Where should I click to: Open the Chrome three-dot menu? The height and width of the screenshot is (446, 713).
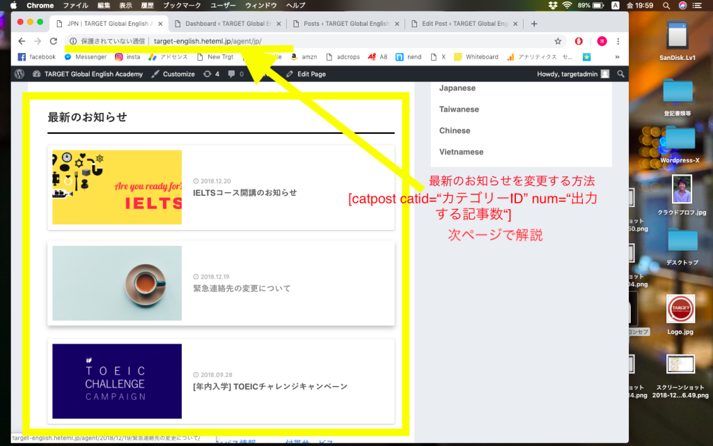[618, 41]
